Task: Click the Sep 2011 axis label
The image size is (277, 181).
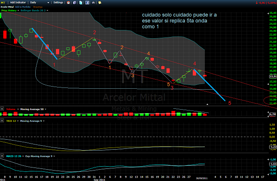Action: 99,180
